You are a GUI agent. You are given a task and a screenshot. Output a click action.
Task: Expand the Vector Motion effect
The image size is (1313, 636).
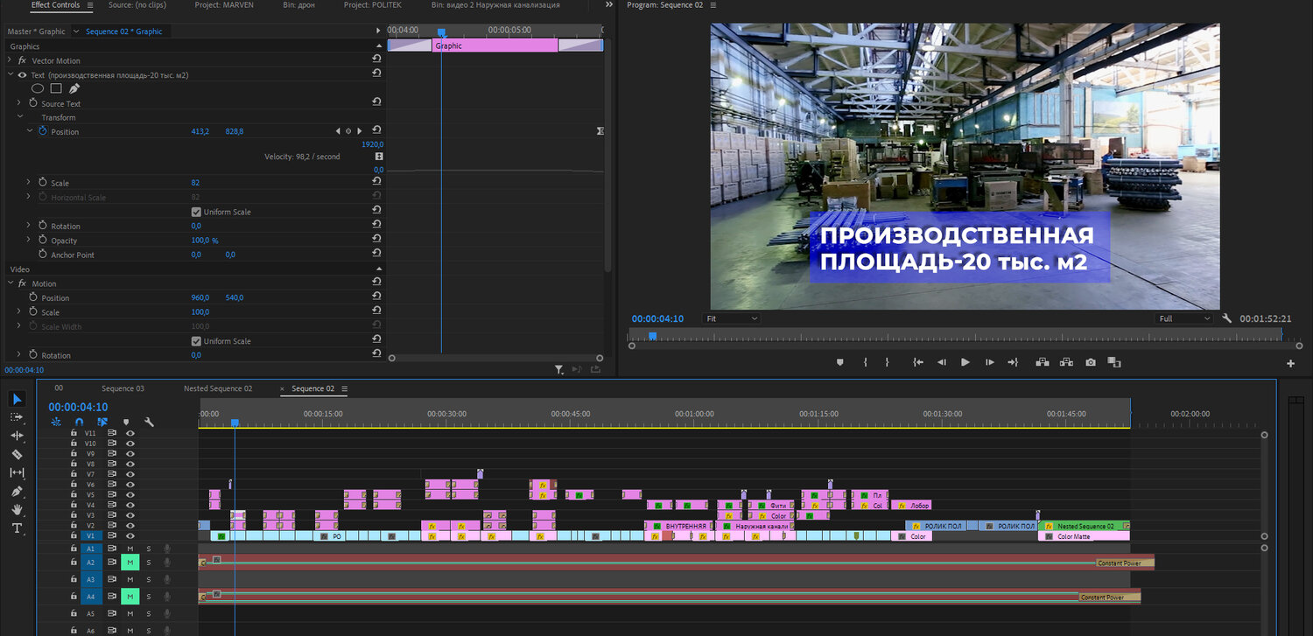[10, 60]
